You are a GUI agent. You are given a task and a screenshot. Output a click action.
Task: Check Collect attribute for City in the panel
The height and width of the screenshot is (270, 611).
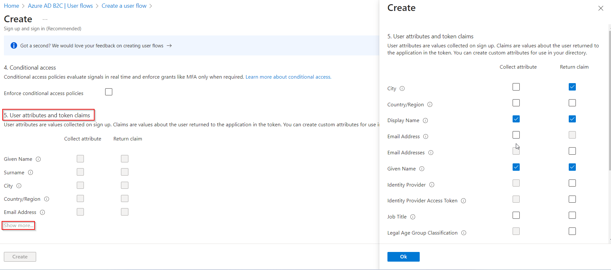click(x=516, y=87)
